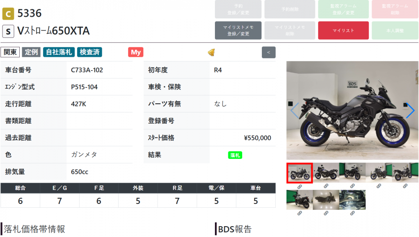Select the 自社落札 tag
The width and height of the screenshot is (419, 237).
[x=59, y=52]
